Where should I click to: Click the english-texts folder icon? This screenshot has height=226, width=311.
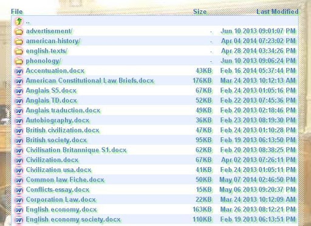[x=19, y=51]
